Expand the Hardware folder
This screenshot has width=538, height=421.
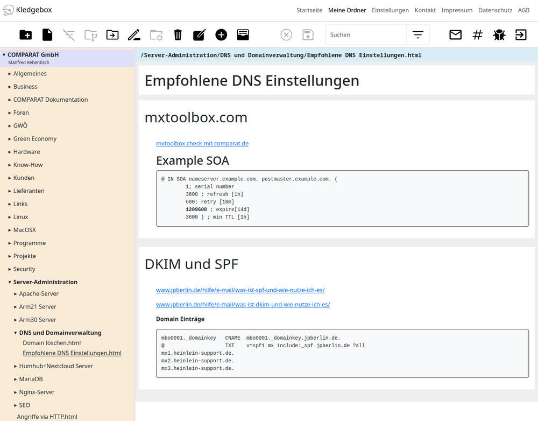(10, 152)
